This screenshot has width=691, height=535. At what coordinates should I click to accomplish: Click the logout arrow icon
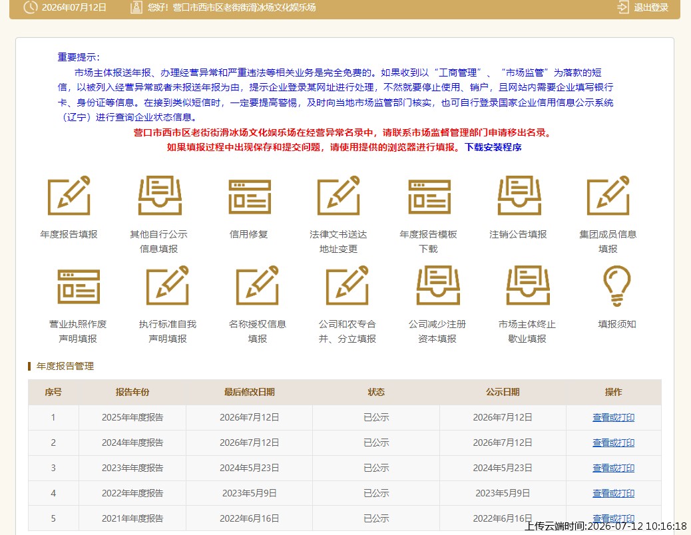622,7
